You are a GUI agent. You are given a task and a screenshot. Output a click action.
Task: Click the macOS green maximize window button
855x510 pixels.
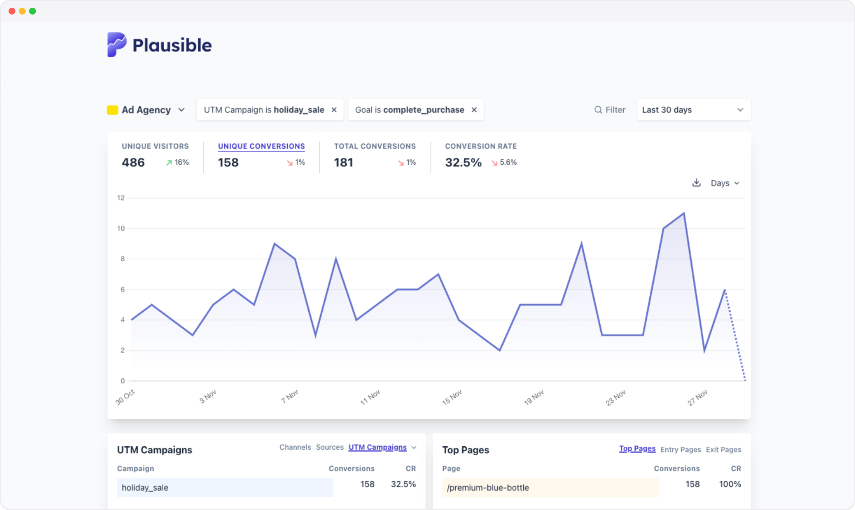[x=32, y=11]
